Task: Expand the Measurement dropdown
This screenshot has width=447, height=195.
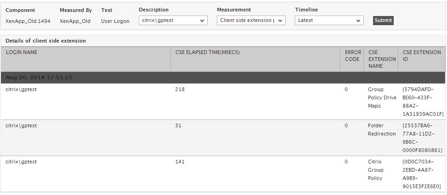Action: pos(251,21)
